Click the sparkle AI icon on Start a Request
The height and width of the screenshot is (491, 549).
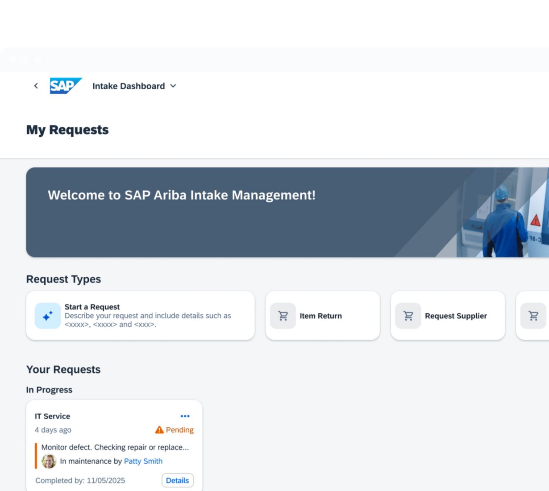pyautogui.click(x=48, y=316)
